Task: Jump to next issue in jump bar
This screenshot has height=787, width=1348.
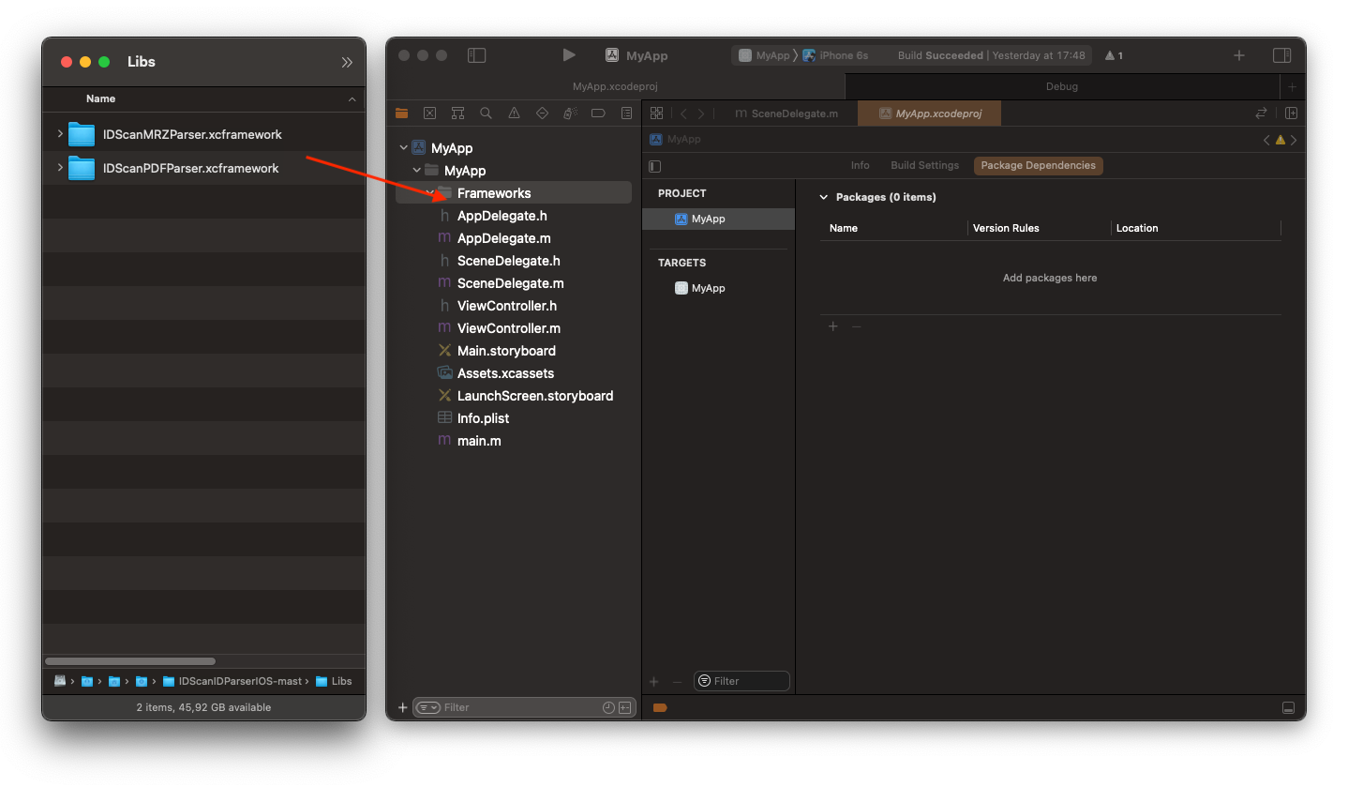Action: (1295, 140)
